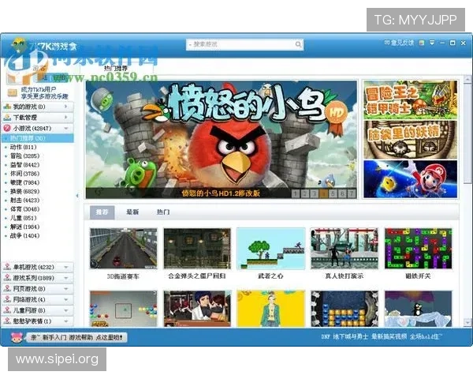Screen dimensions: 473x379
Task: Open the 成为7k7k用户 享受更多游戏乐趣 link
Action: coord(45,93)
